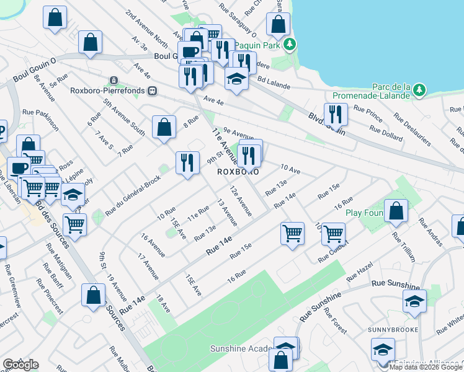
Task: Open shopping bag pin above Boul Gouin O
Action: pyautogui.click(x=90, y=43)
